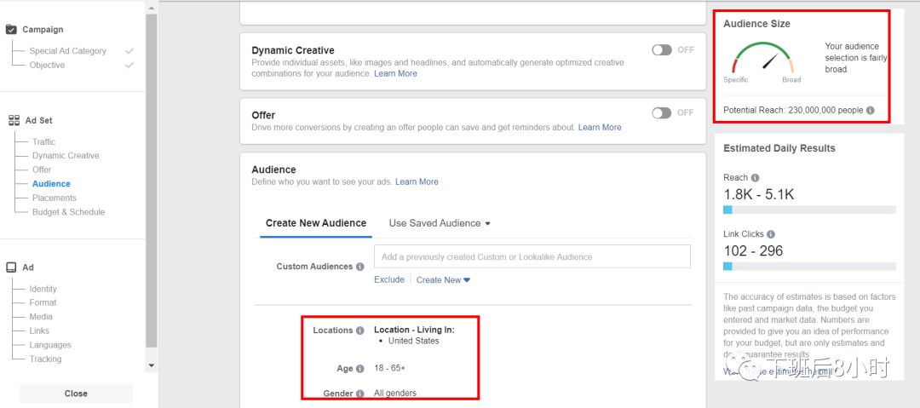Screen dimensions: 920x408
Task: Jump to Budget & Schedule
Action: 69,212
